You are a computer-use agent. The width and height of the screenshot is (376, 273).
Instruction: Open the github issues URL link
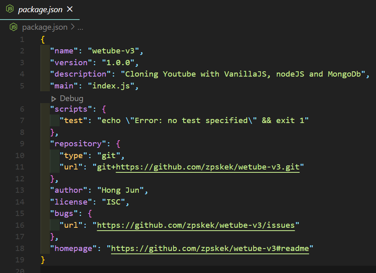pos(196,225)
